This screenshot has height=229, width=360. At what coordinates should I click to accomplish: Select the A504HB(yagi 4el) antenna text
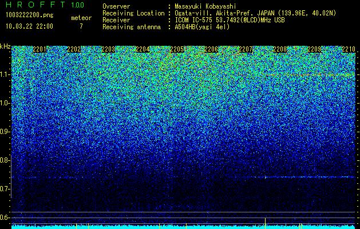202,27
